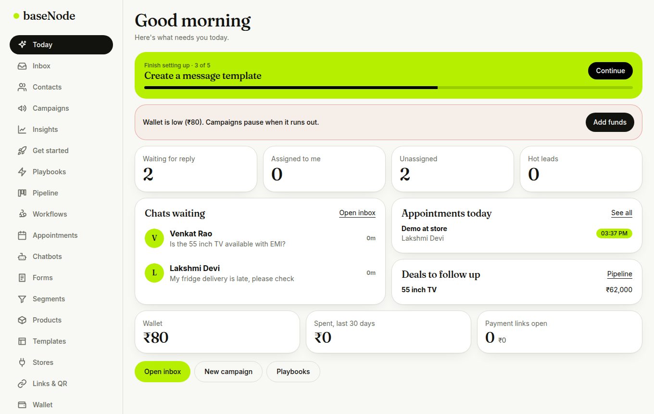Open the Inbox tray icon in sidebar

click(x=22, y=66)
